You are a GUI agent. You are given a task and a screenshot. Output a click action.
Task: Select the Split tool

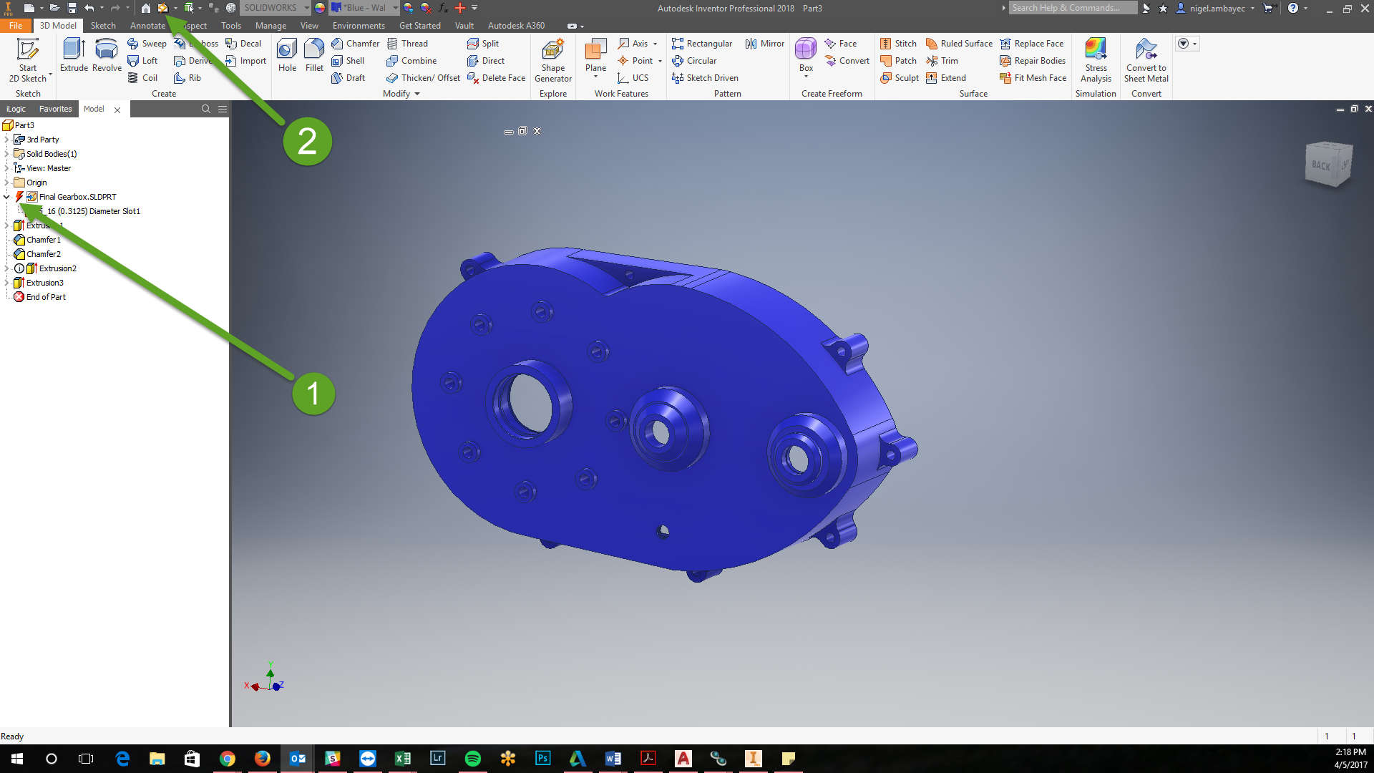(x=484, y=43)
